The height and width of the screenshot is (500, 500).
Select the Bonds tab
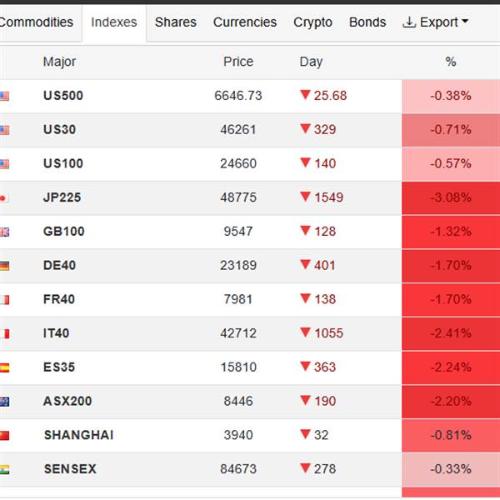tap(367, 22)
